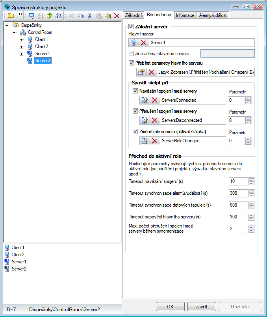The height and width of the screenshot is (317, 267).
Task: Clear main server with red X
Action: pos(144,43)
